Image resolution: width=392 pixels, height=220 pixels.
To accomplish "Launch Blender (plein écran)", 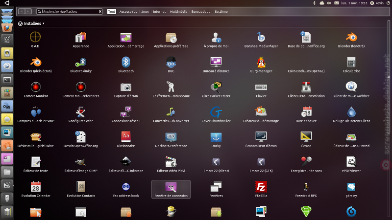I will pyautogui.click(x=36, y=62).
